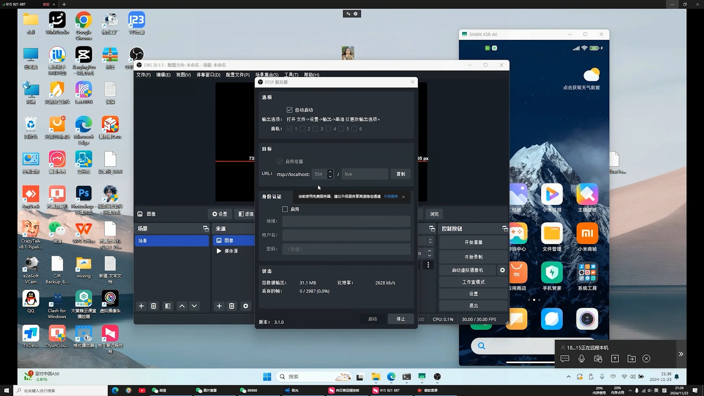
Task: Click 工作室模式 studio mode button
Action: click(x=473, y=282)
